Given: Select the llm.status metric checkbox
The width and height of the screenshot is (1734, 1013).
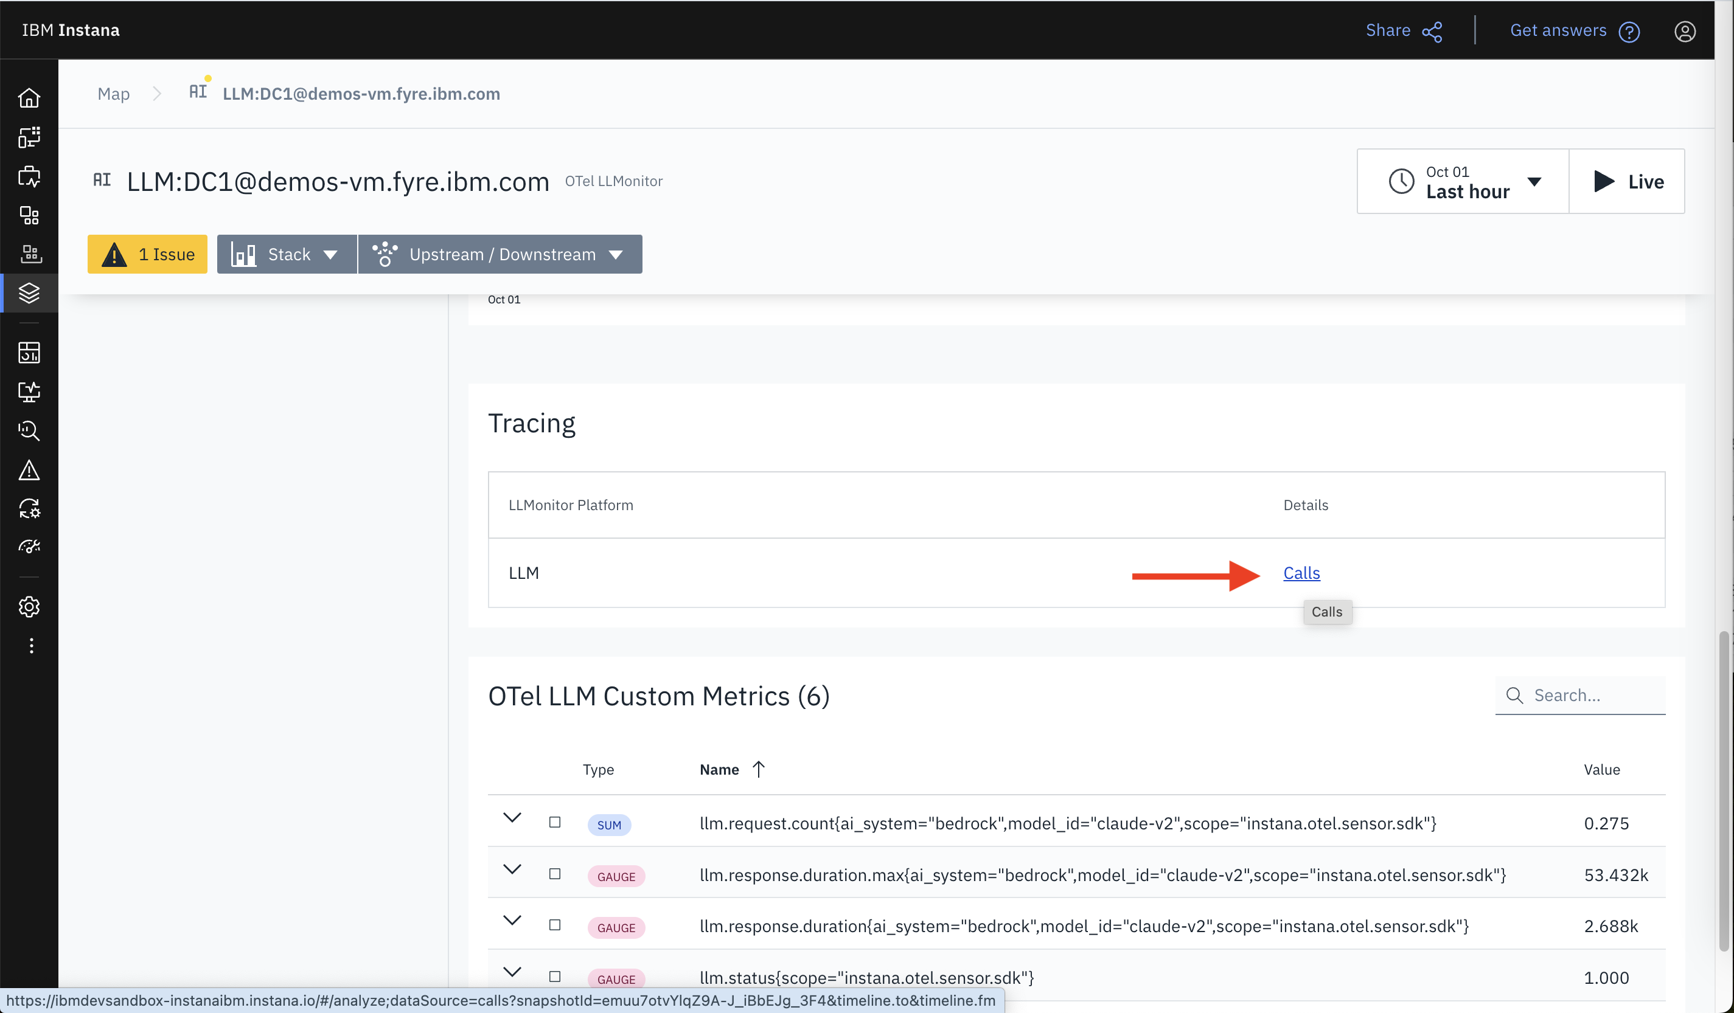Looking at the screenshot, I should click(x=555, y=977).
